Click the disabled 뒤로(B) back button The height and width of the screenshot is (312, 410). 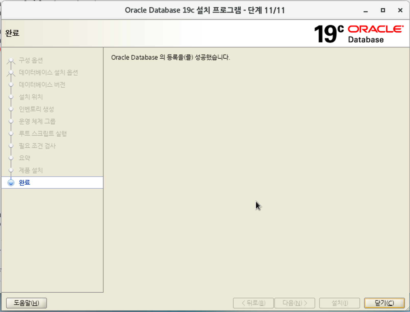pyautogui.click(x=253, y=303)
